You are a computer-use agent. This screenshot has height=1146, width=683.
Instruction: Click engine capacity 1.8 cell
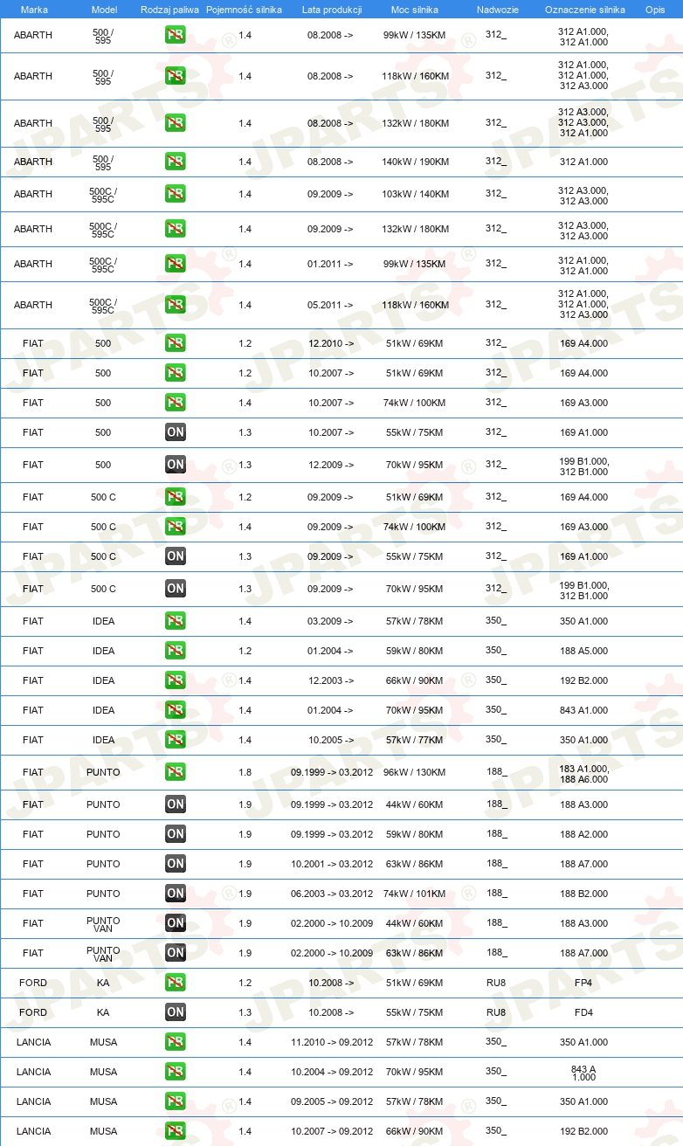[245, 772]
